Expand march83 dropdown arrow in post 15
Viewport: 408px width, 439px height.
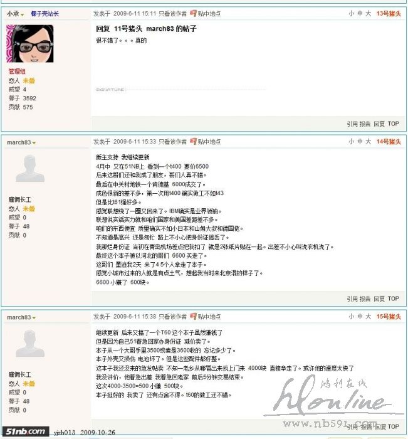pyautogui.click(x=34, y=318)
